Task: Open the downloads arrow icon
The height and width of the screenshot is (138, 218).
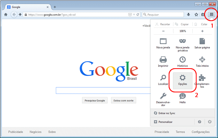Action: pos(189,15)
